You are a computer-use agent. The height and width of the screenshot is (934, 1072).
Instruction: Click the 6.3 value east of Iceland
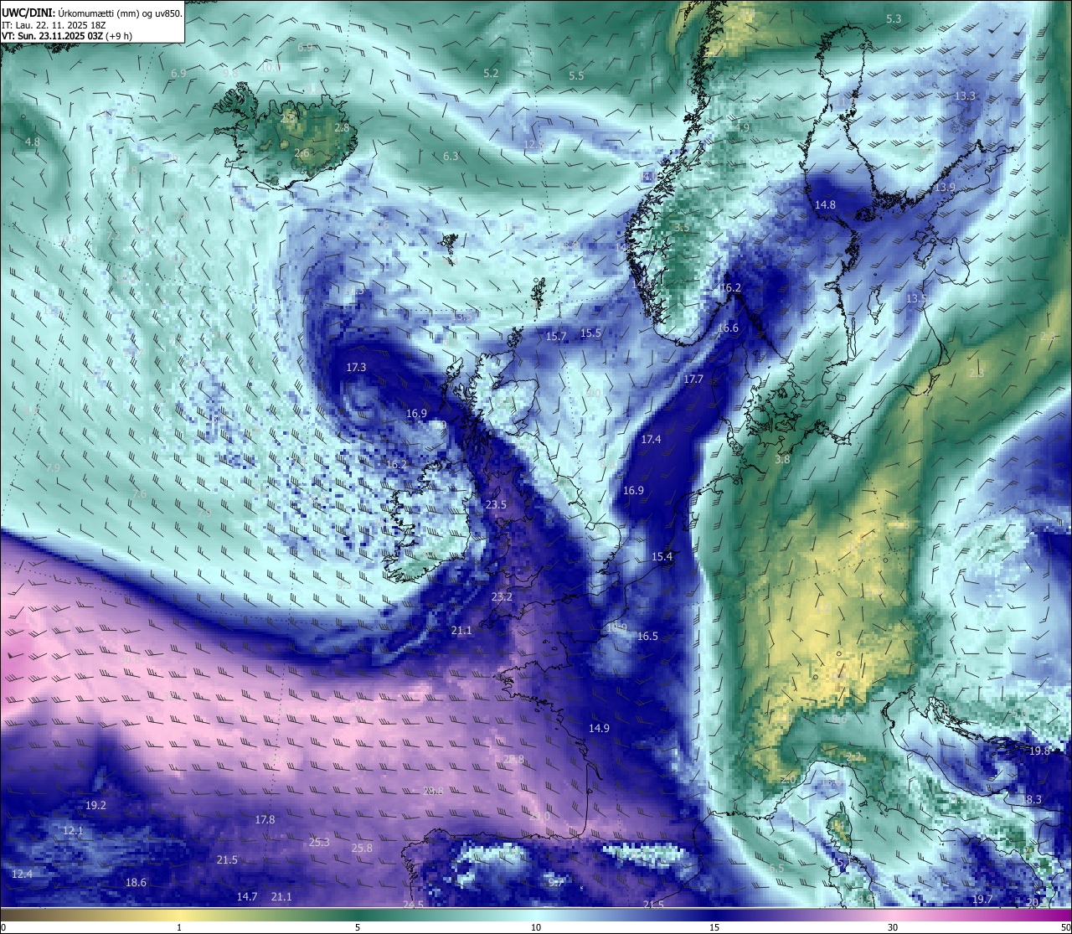451,157
